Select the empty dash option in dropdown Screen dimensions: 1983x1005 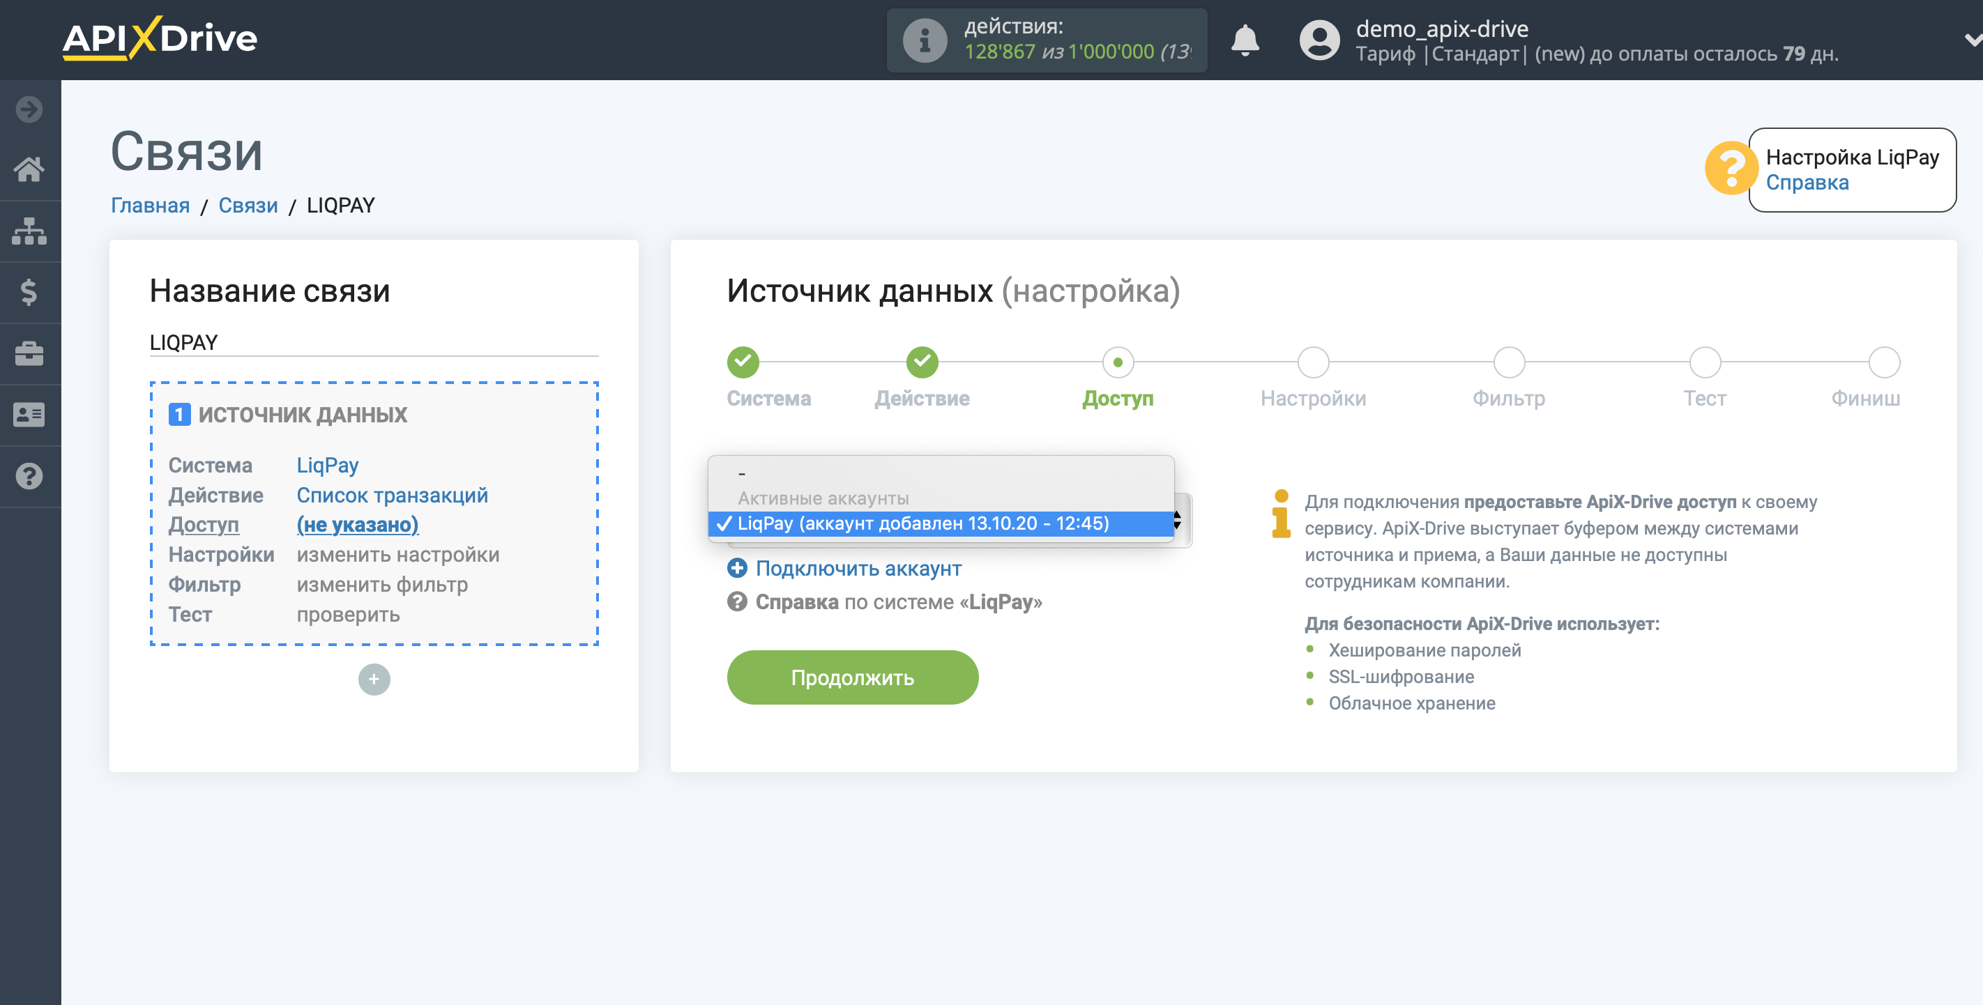click(941, 473)
